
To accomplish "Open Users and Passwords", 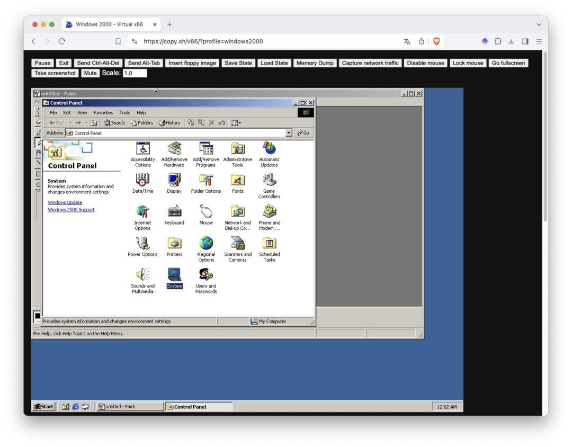I will point(206,276).
